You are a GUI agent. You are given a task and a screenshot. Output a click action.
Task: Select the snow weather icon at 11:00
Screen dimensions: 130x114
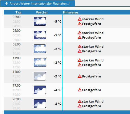click(40, 62)
